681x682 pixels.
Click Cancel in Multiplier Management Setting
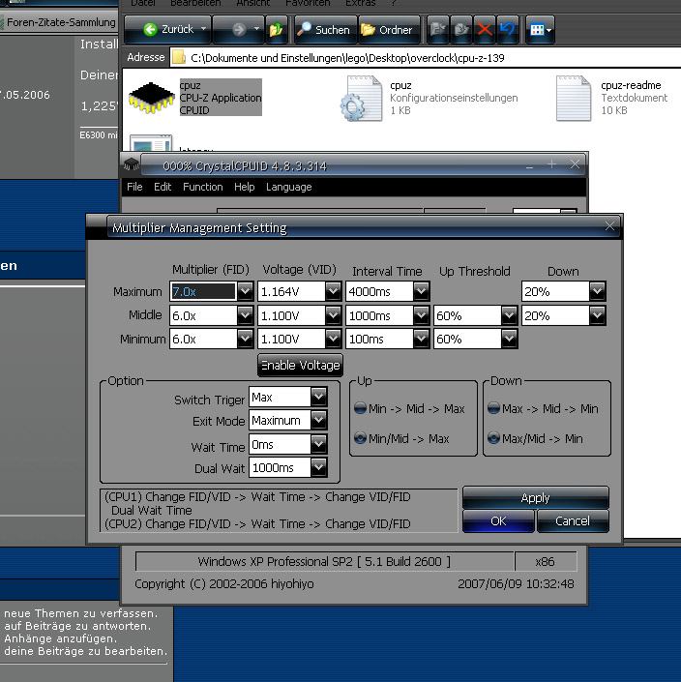[573, 520]
